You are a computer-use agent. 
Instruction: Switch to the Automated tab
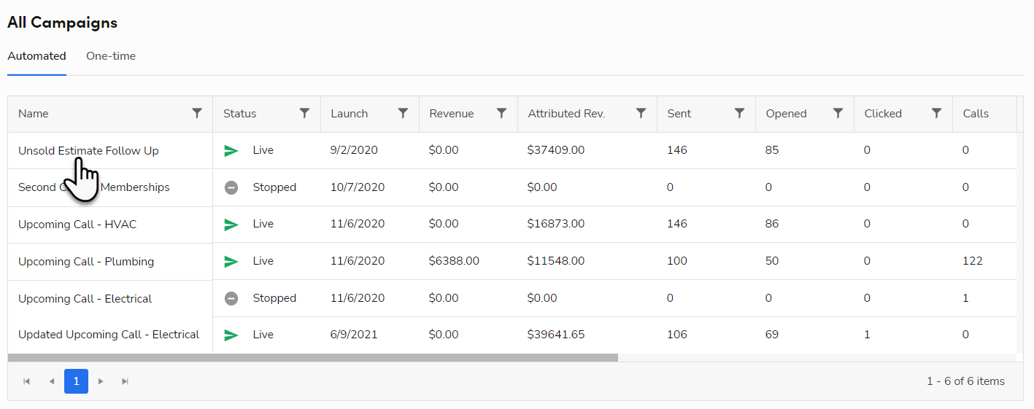coord(36,56)
